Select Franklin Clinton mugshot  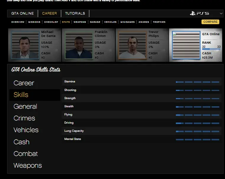point(79,45)
